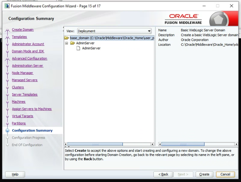The width and height of the screenshot is (241, 182).
Task: Click the Basic WebLogic Server Domain name value
Action: tap(203, 30)
